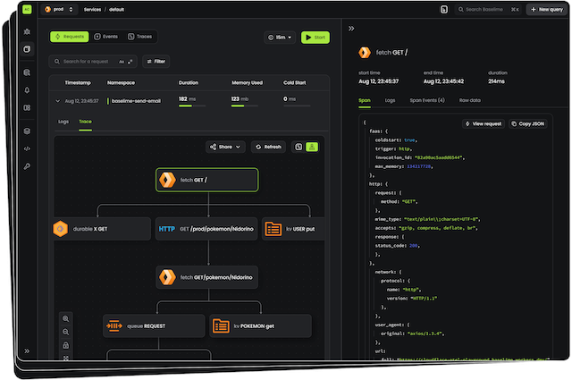Viewport: 572px width, 380px height.
Task: Switch trace view to highlighted green layout toggle
Action: 313,147
